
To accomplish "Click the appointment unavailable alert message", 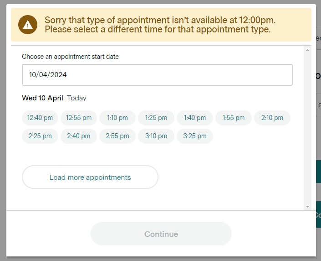I will pos(160,25).
